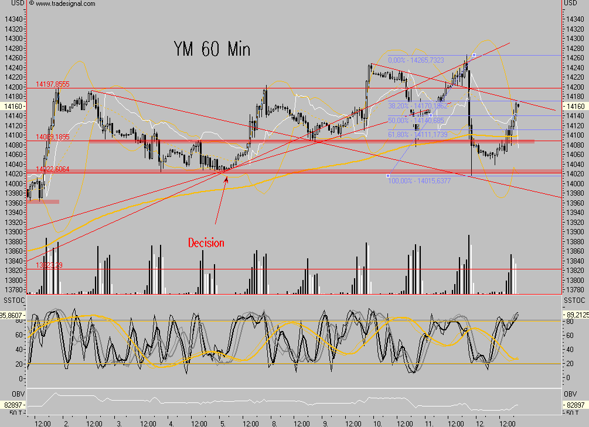Viewport: 589px width, 427px height.
Task: Select the 14022,5064 support line label
Action: (53, 169)
